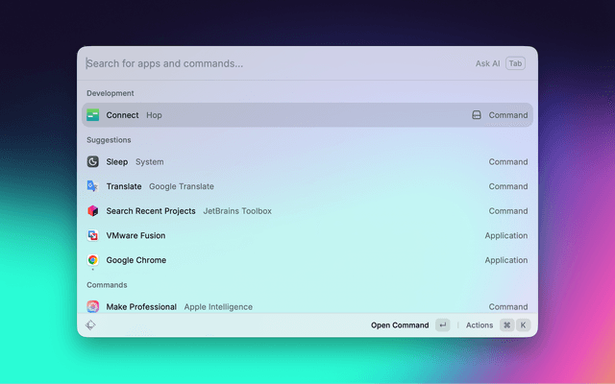The width and height of the screenshot is (615, 384).
Task: Click the Hop Connect green icon
Action: [93, 115]
